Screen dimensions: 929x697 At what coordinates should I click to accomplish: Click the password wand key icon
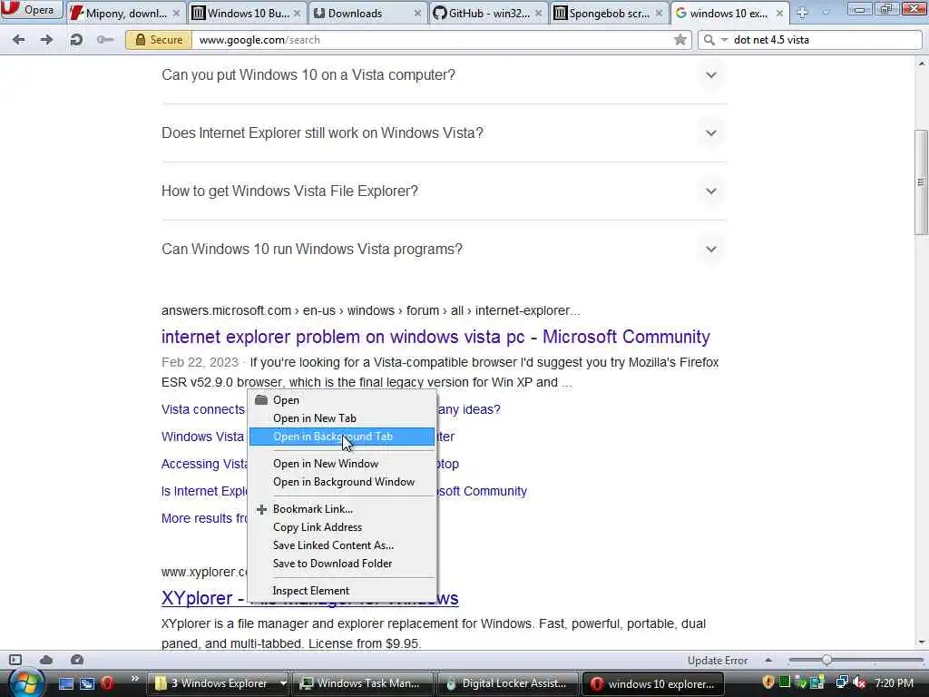105,40
